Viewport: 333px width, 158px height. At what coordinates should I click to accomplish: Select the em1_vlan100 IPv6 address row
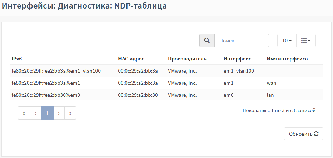pos(56,71)
